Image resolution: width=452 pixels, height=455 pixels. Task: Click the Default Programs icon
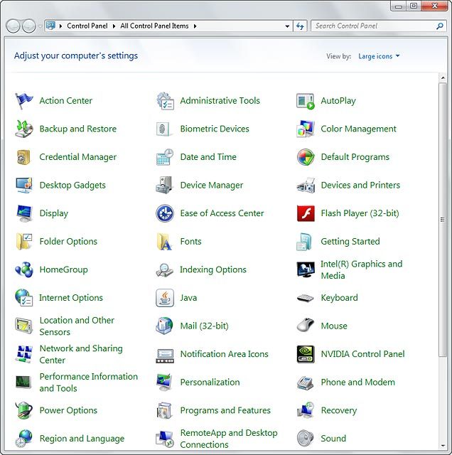(x=306, y=157)
